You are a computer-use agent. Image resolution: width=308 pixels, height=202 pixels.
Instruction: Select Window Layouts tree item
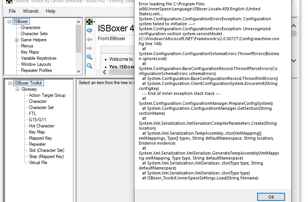(36, 64)
